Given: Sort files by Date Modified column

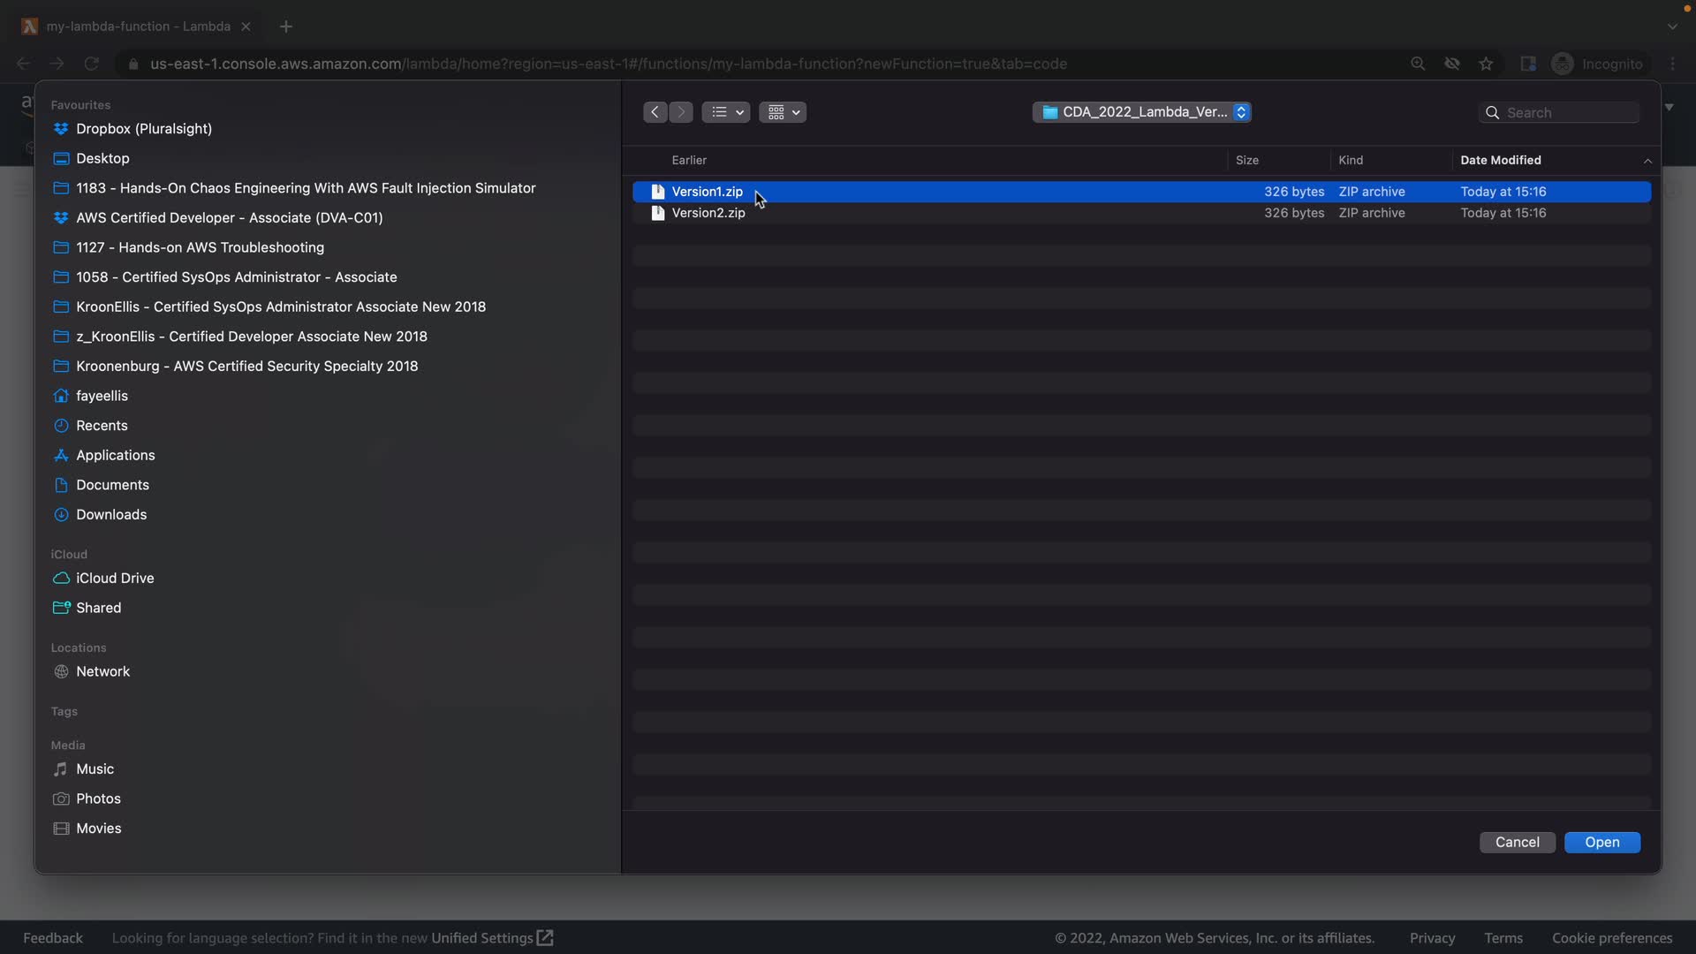Looking at the screenshot, I should (1500, 160).
